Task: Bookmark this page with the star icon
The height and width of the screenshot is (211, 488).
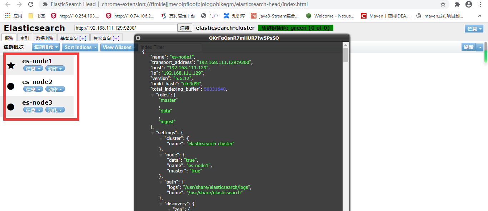Action: 443,4
